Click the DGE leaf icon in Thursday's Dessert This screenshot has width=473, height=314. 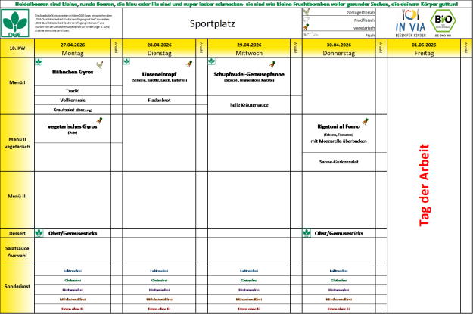307,232
